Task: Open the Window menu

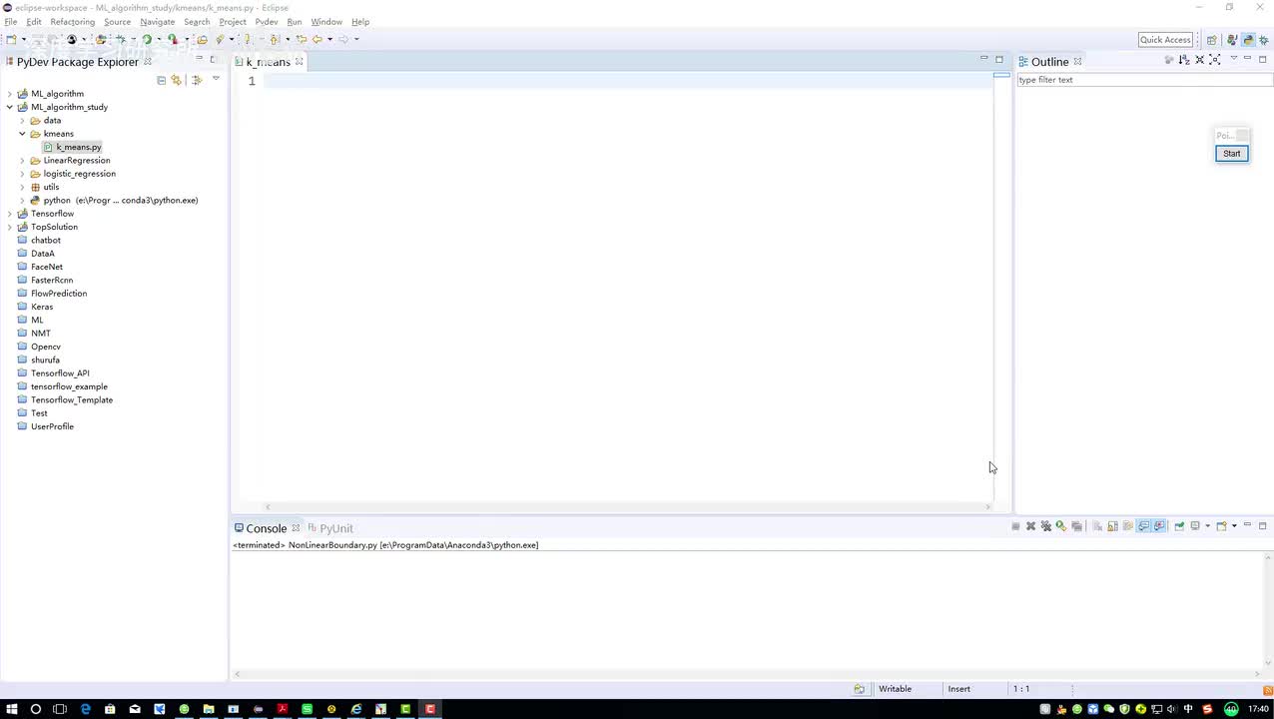Action: (x=326, y=22)
